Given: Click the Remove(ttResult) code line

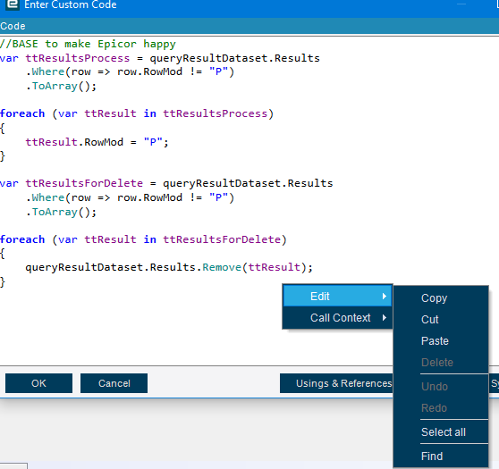Looking at the screenshot, I should (169, 267).
